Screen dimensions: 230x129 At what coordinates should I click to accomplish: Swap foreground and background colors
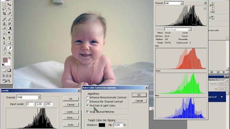click(10, 58)
